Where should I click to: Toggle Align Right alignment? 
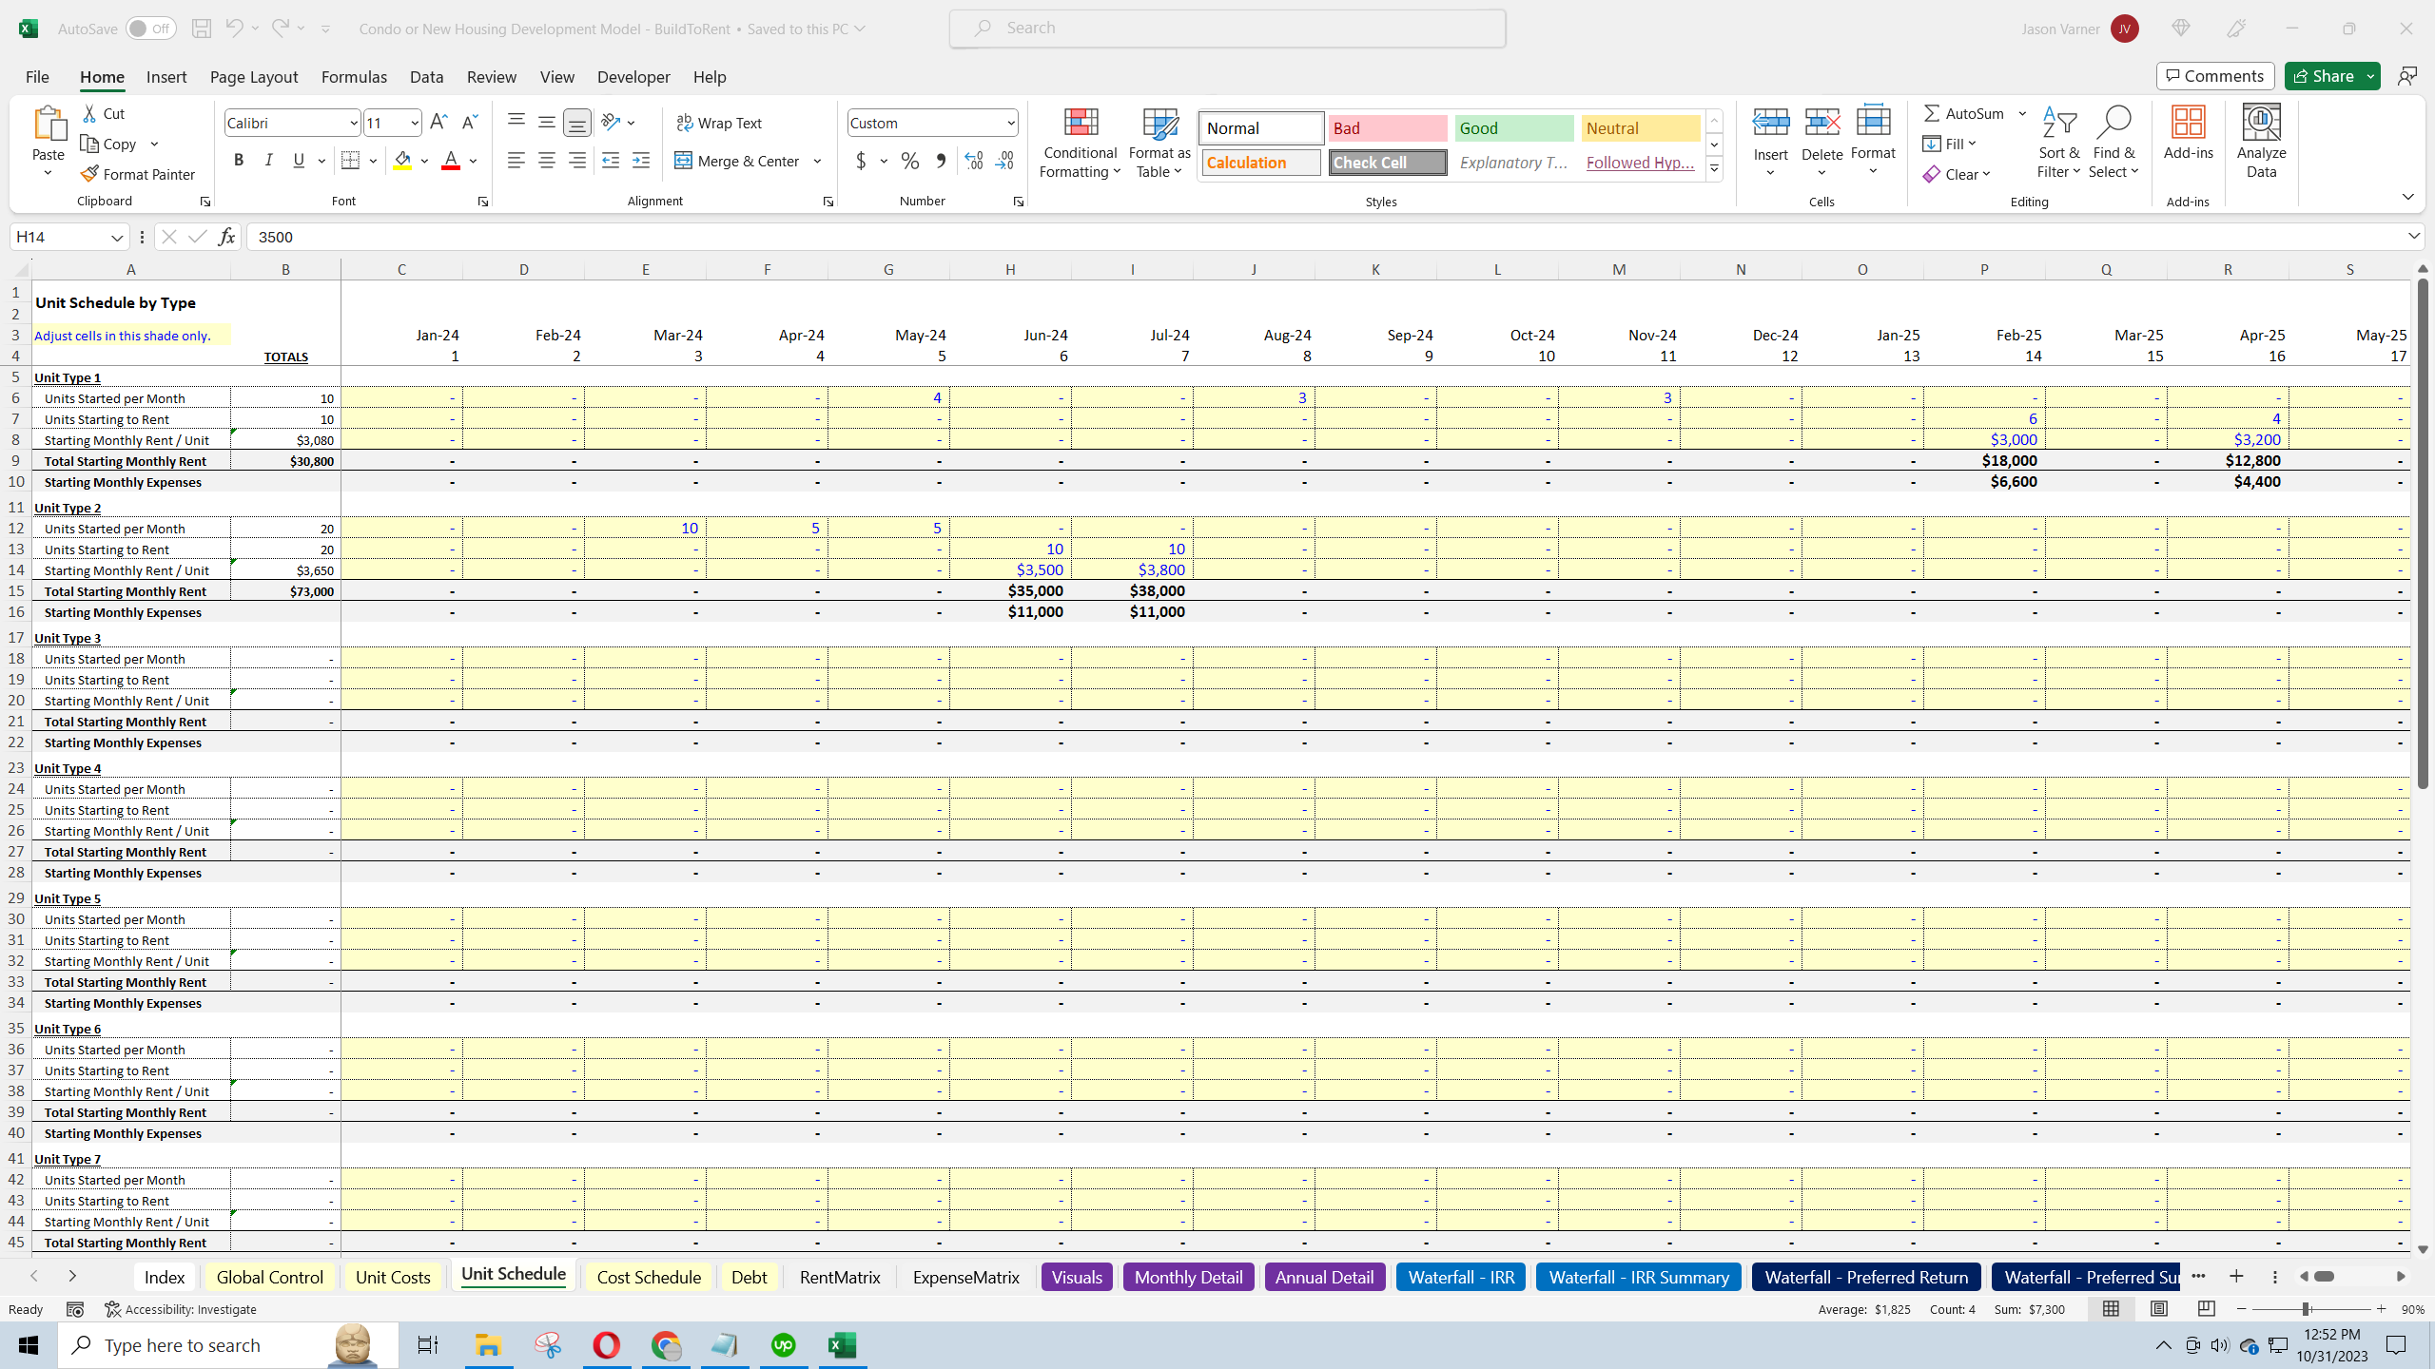[576, 161]
